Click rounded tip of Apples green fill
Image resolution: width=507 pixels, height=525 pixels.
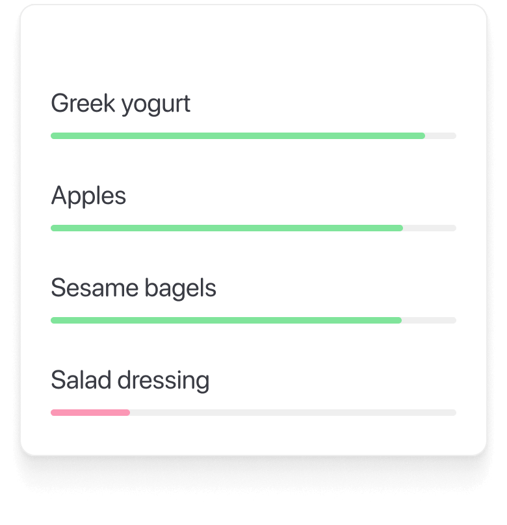pyautogui.click(x=400, y=228)
